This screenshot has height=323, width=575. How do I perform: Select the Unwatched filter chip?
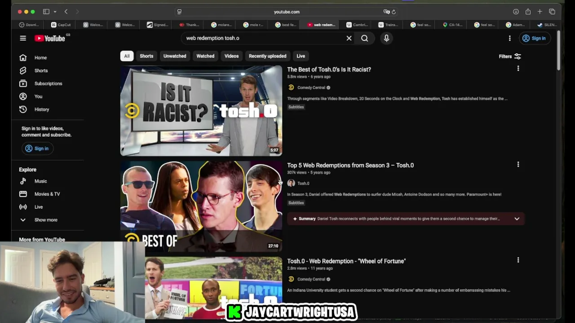click(175, 56)
